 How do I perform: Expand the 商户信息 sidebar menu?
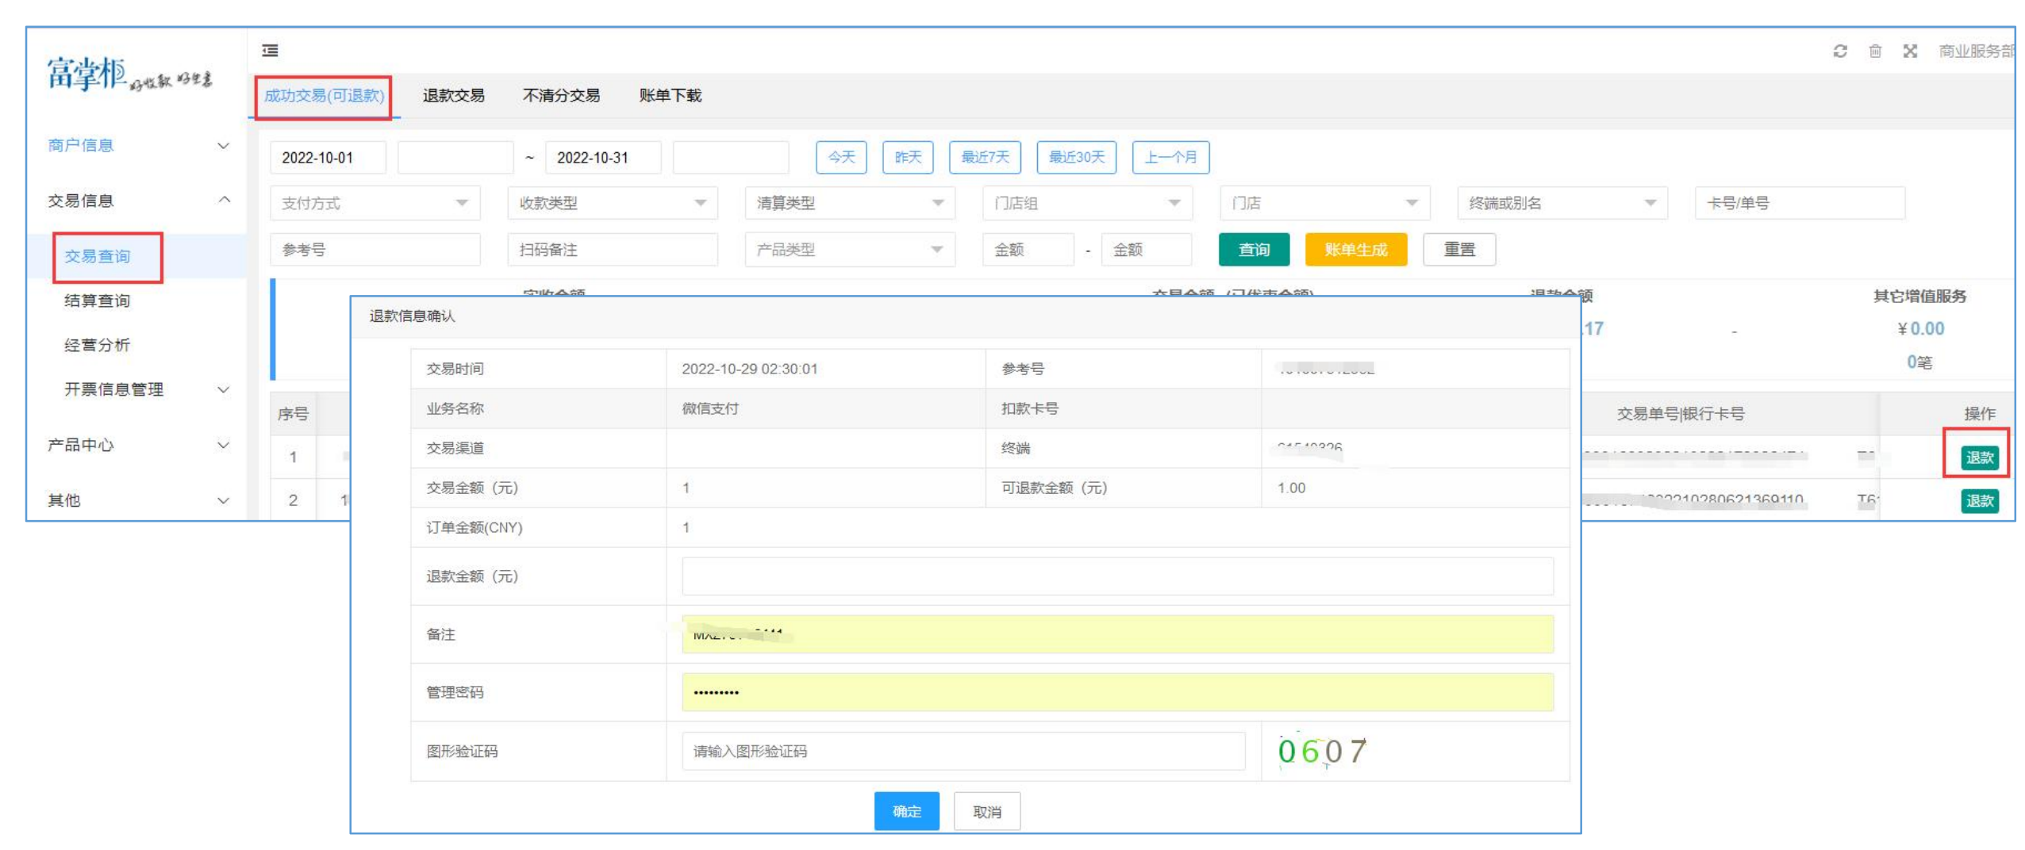[138, 145]
